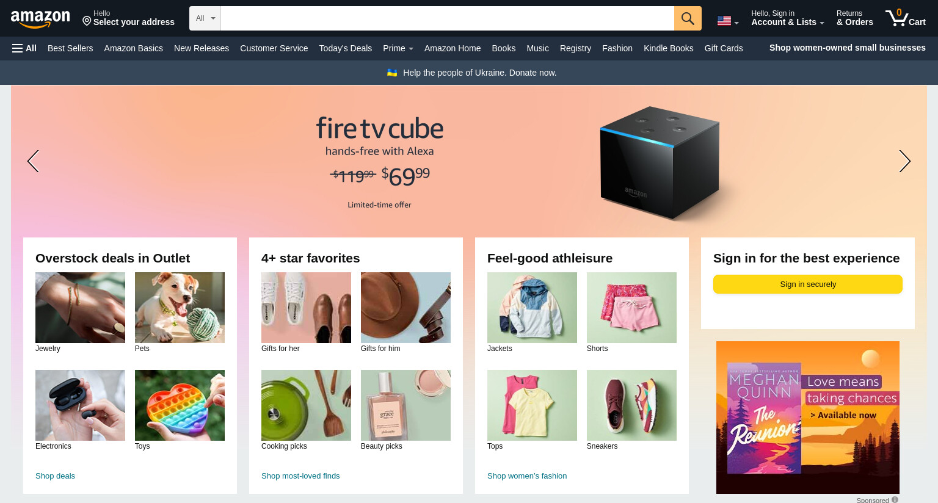Open the All hamburger menu
Viewport: 938px width, 503px height.
point(24,48)
